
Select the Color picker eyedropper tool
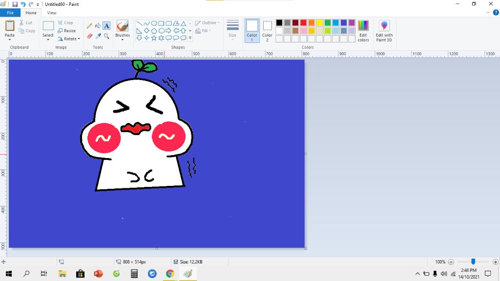pyautogui.click(x=98, y=36)
